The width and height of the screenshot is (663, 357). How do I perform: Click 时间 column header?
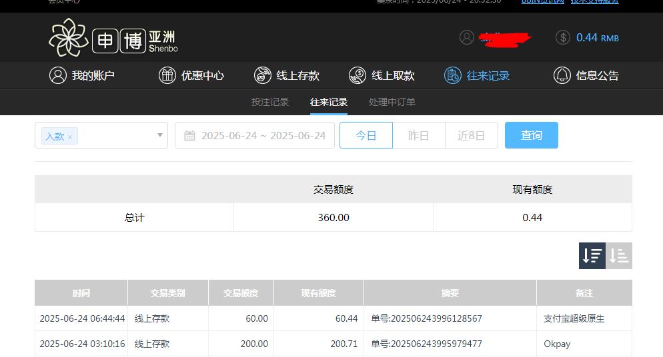81,293
